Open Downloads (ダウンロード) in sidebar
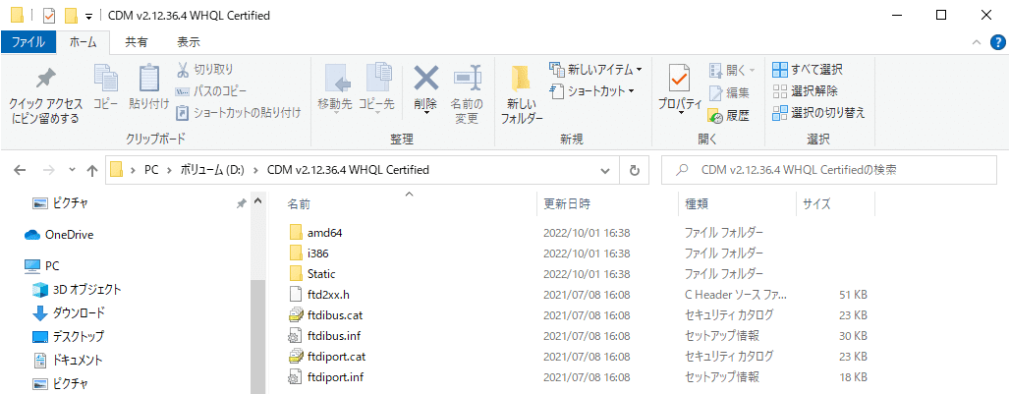Image resolution: width=1010 pixels, height=394 pixels. (69, 313)
